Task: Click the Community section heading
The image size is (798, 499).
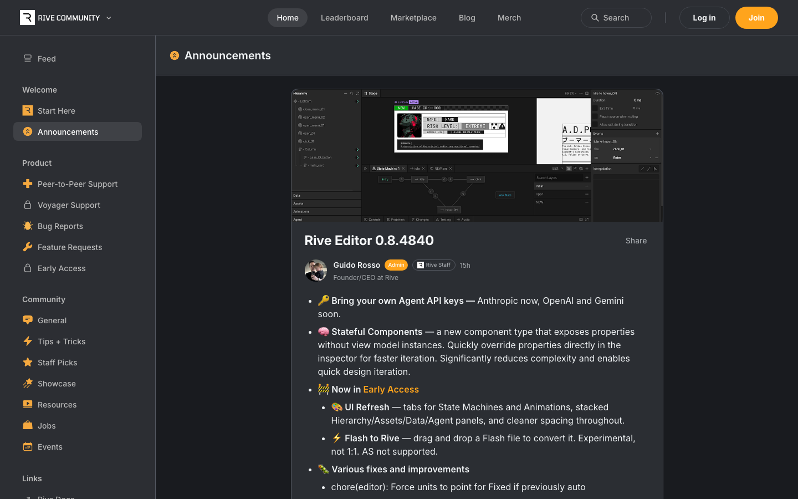Action: tap(44, 299)
